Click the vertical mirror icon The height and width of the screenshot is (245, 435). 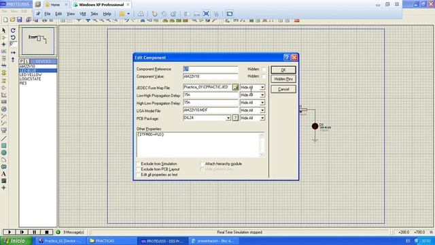click(x=13, y=59)
